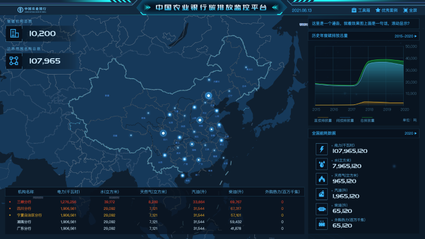
Task: Click the 全屏 fullscreen button
Action: point(410,10)
